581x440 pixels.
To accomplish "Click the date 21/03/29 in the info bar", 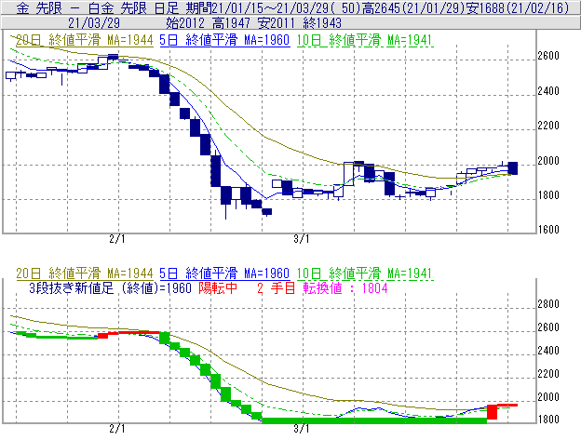I will point(94,23).
